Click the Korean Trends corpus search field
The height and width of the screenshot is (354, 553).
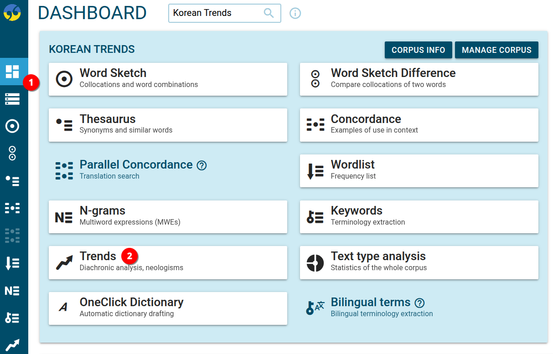click(x=214, y=13)
